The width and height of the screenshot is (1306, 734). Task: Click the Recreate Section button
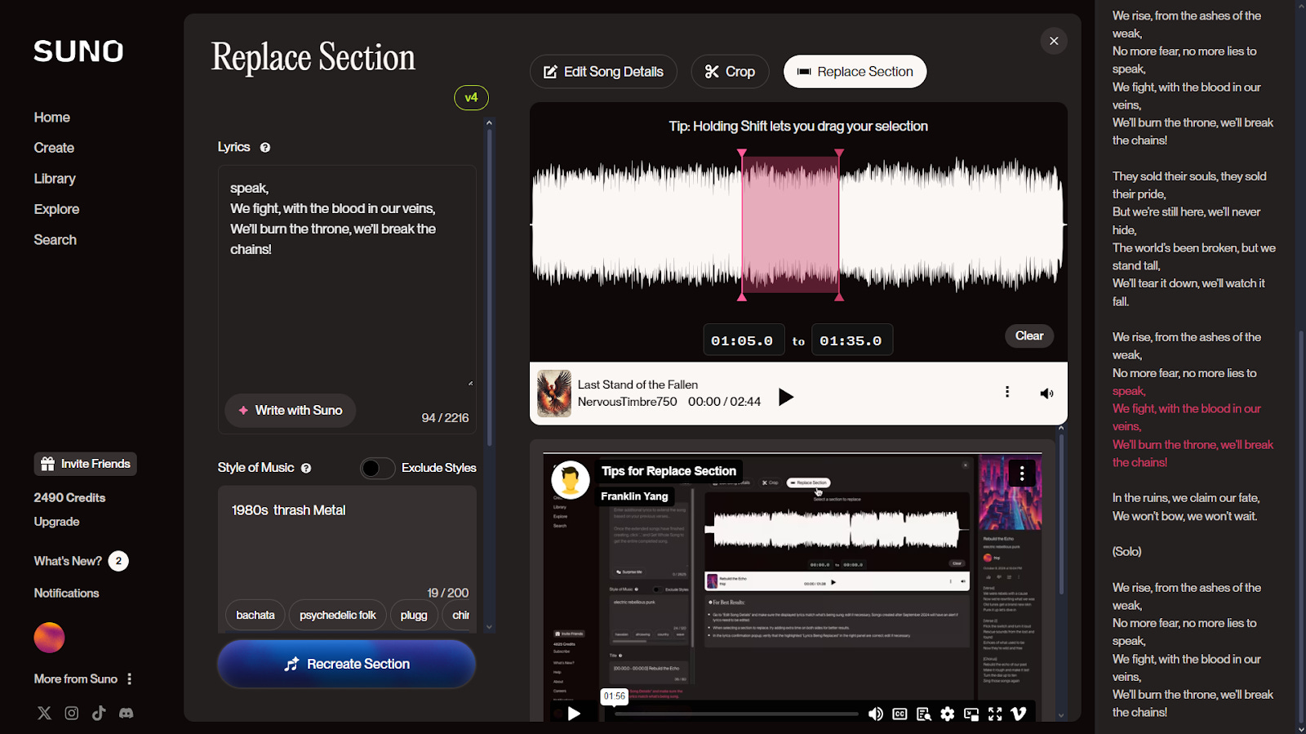(x=347, y=664)
